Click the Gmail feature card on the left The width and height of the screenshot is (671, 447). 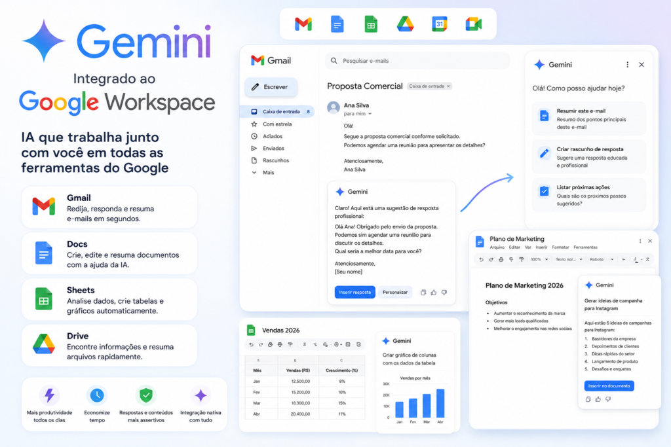[x=109, y=207]
